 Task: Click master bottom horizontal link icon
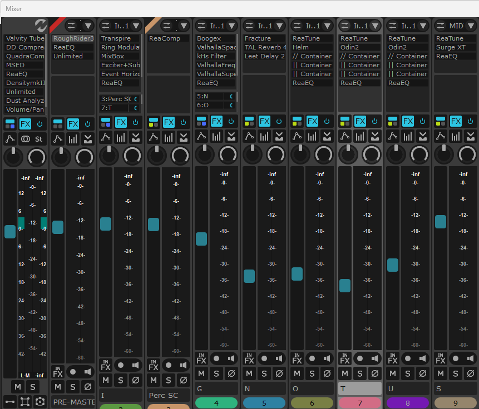[x=10, y=402]
